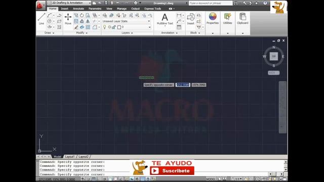Open the Clipboard panel button
The image size is (324, 182).
[x=242, y=19]
